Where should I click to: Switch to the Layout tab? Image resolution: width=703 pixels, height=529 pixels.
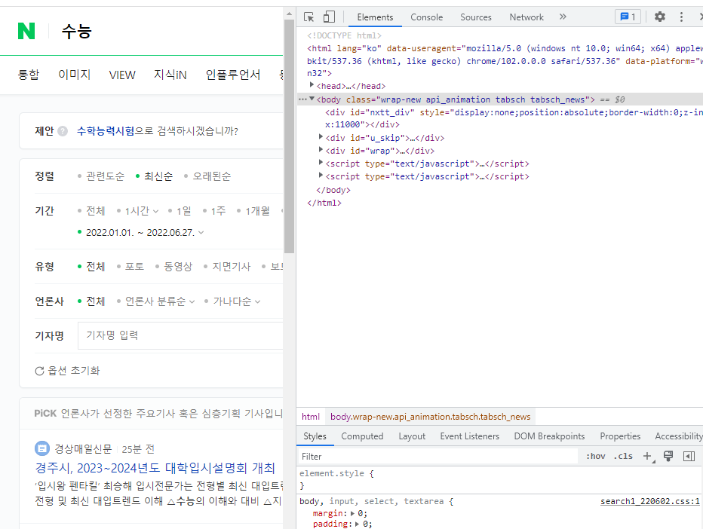[x=412, y=436]
